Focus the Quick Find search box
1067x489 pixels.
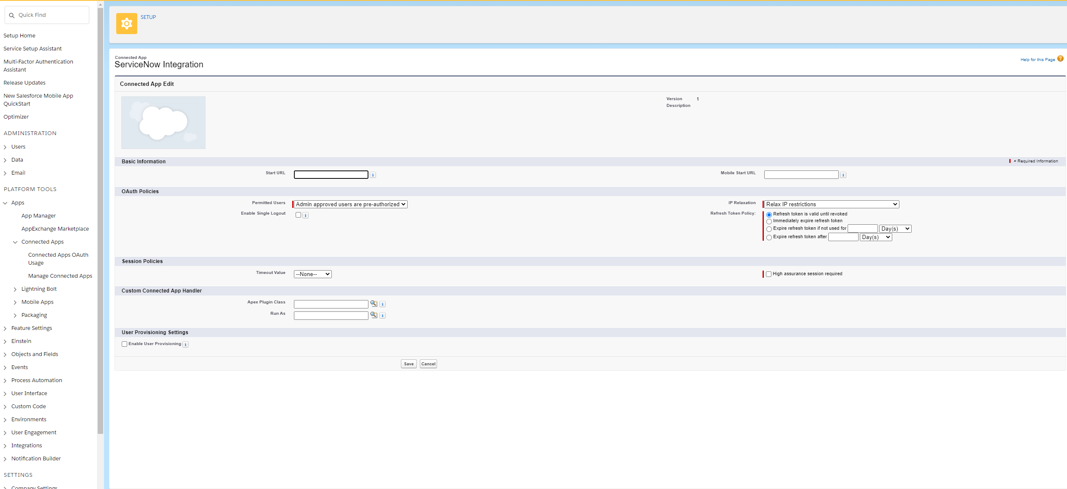[47, 15]
